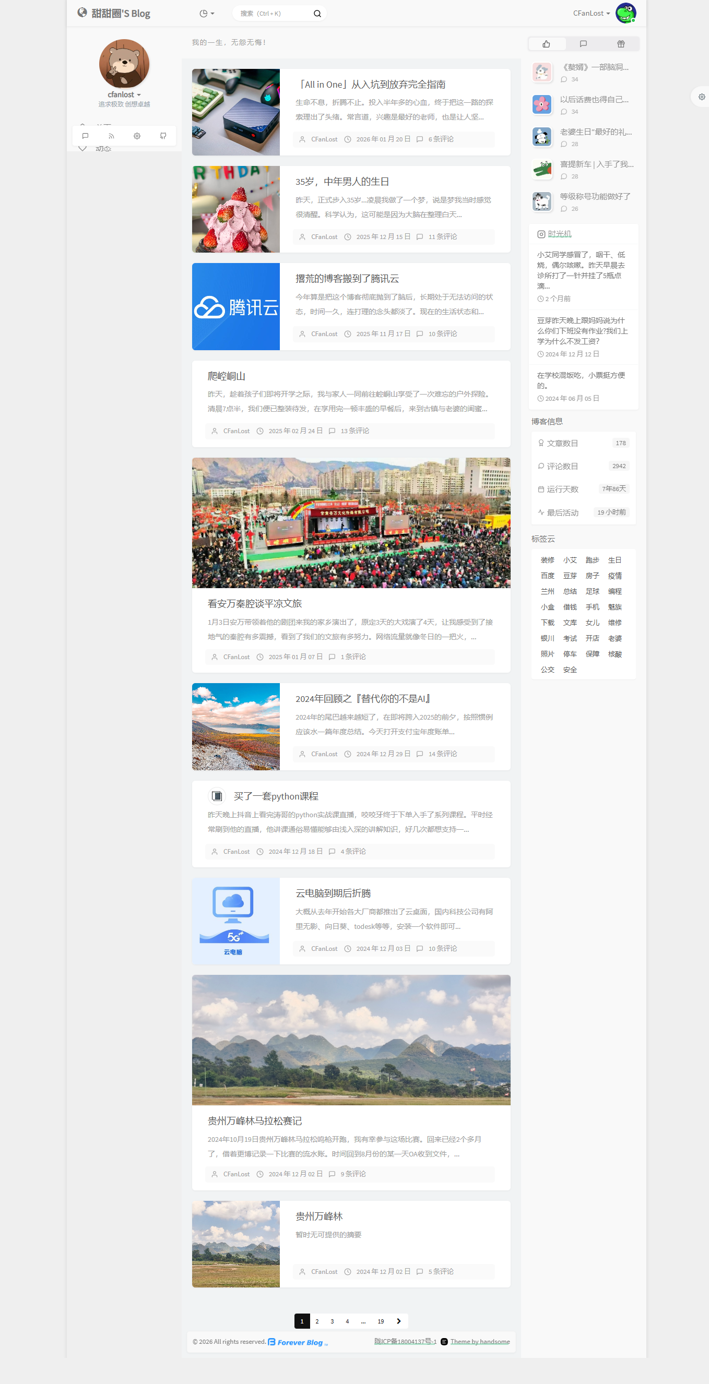
Task: Click the green dinosaur user avatar
Action: point(625,13)
